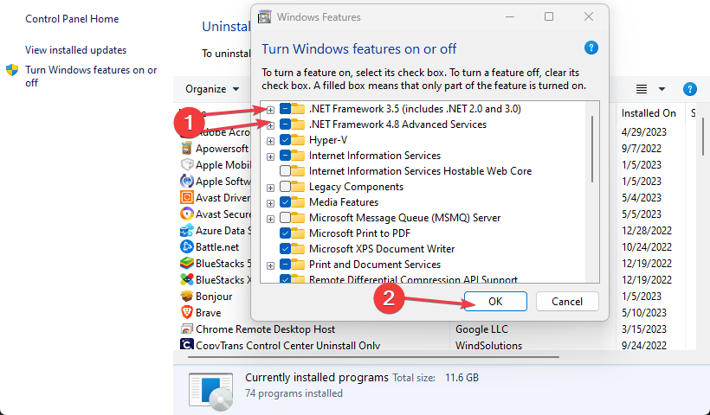
Task: Click the features list vertical scrollbar
Action: pyautogui.click(x=592, y=150)
